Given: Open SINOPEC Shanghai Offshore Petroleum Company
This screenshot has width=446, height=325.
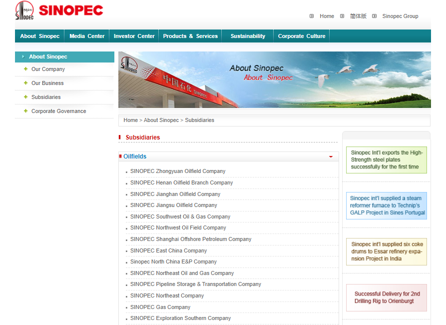Looking at the screenshot, I should pos(191,239).
